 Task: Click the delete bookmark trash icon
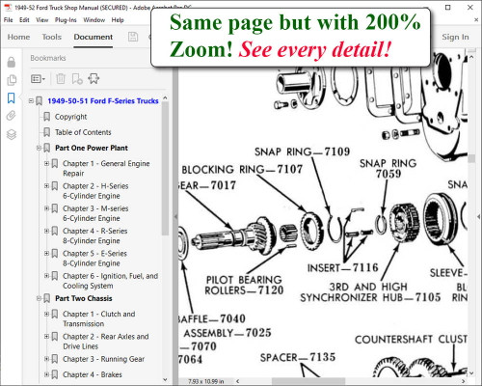point(61,78)
